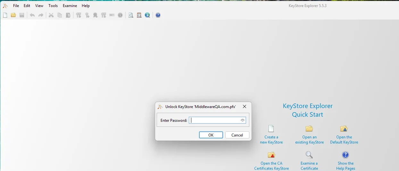Select Examine a Certificate quick start
This screenshot has width=399, height=171.
point(309,161)
